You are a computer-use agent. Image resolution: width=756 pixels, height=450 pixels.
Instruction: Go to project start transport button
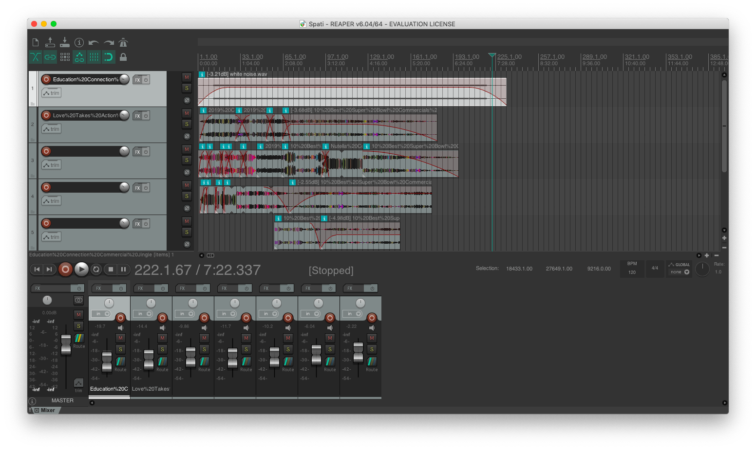tap(37, 269)
